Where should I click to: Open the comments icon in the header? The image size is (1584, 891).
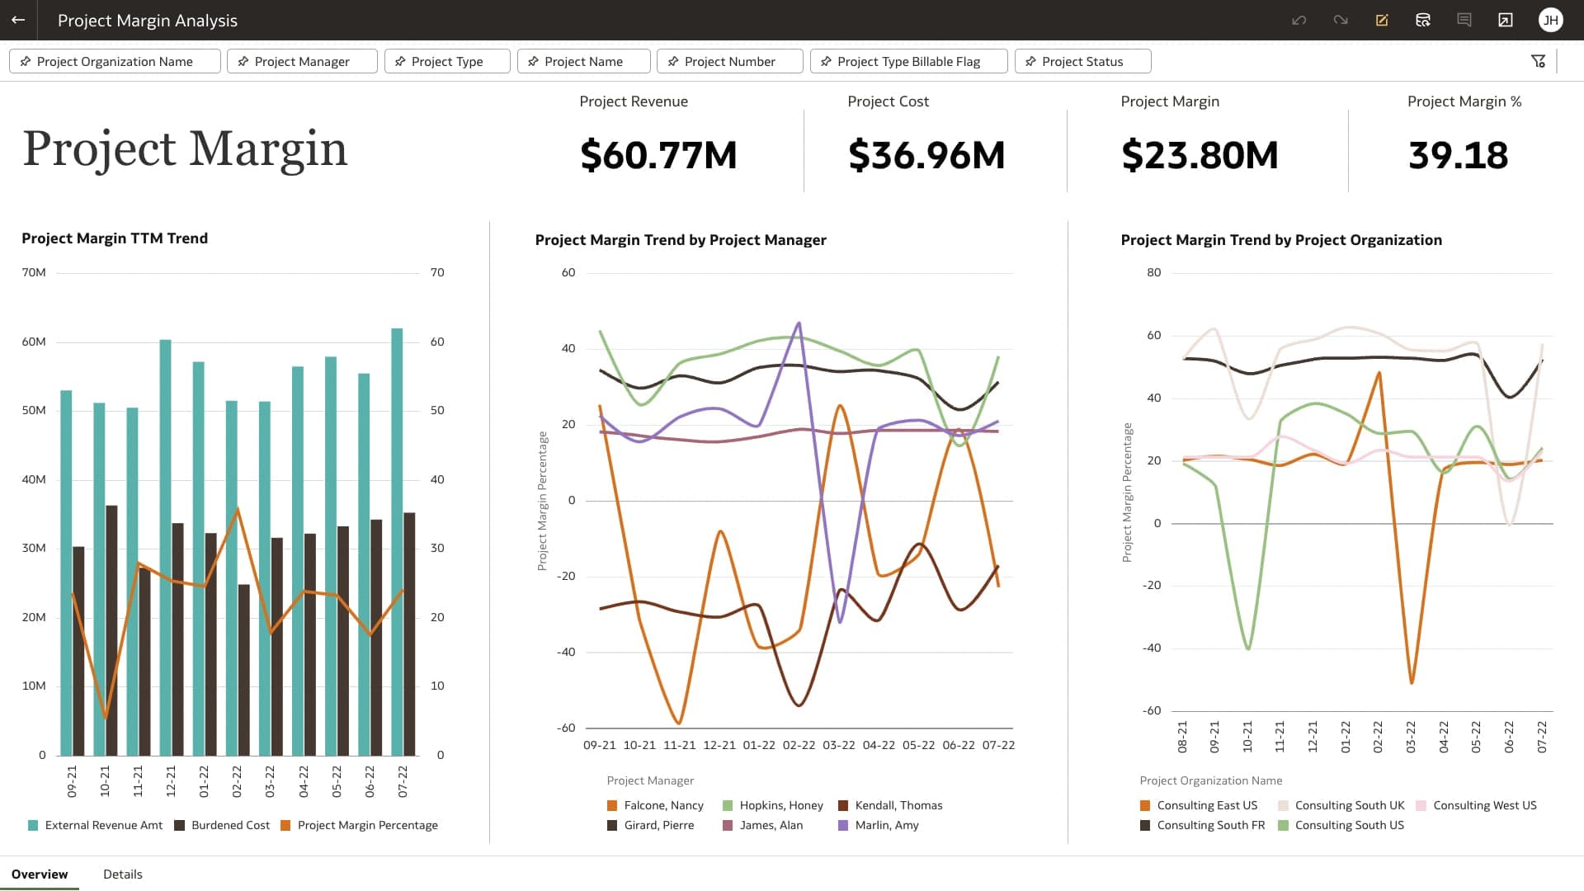[x=1464, y=21]
